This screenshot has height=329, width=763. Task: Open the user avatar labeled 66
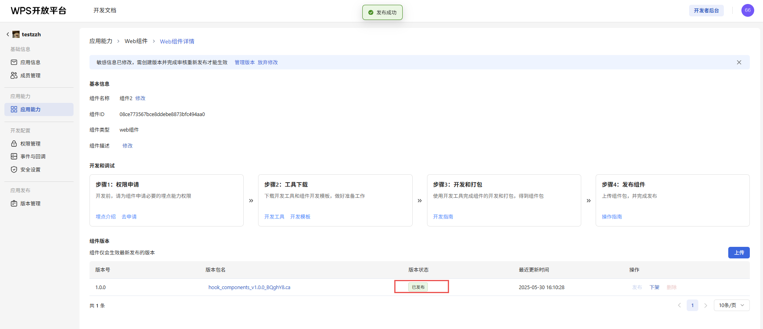click(747, 10)
